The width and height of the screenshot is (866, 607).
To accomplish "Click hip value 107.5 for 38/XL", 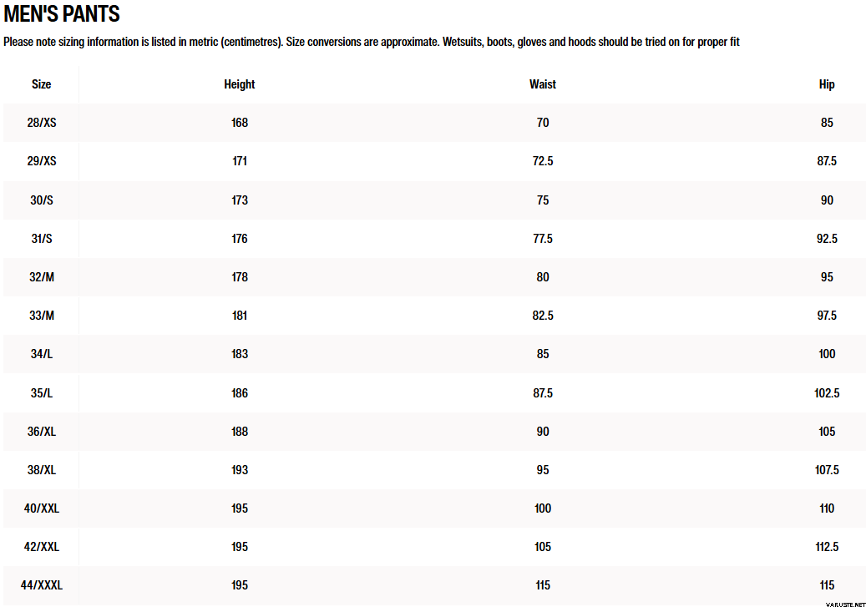I will (x=827, y=470).
